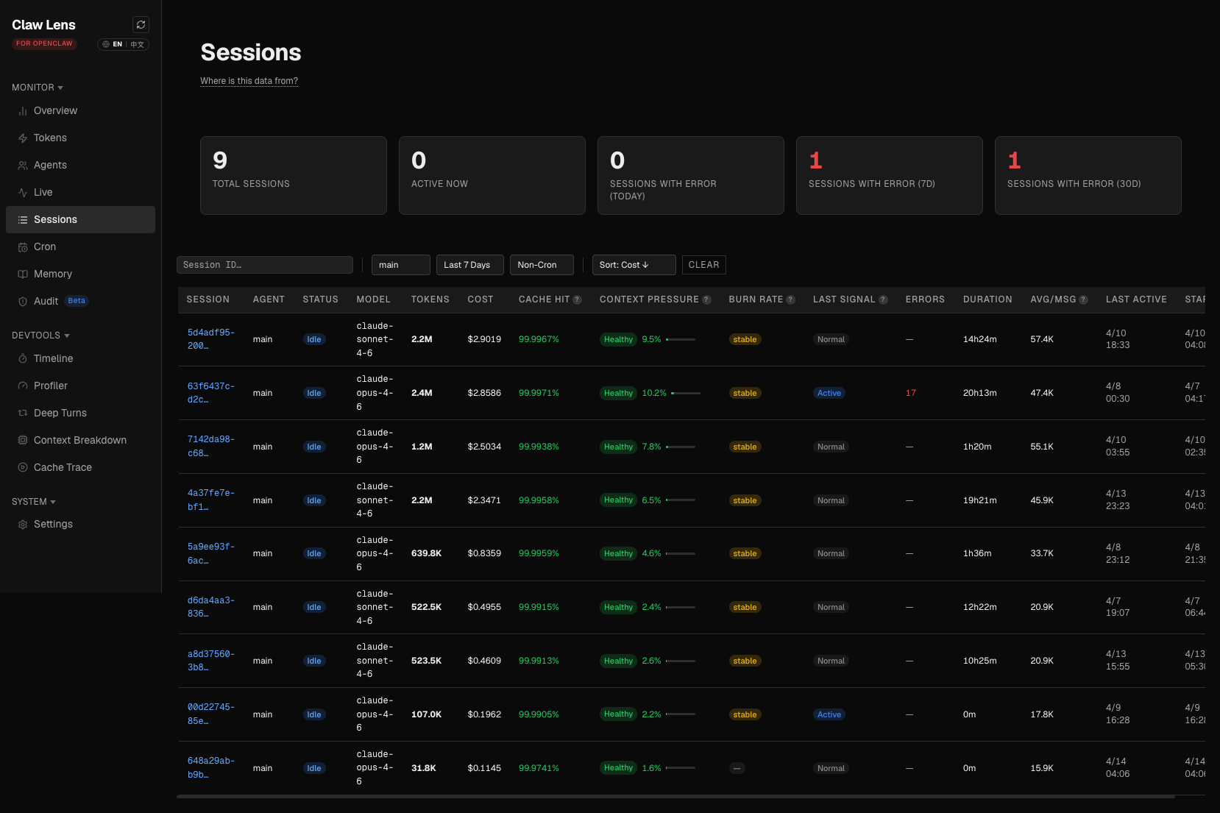Collapse the DEVTOOLS sidebar section
1220x813 pixels.
(40, 336)
